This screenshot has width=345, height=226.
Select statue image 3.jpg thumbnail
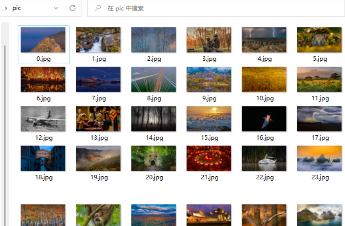pos(209,40)
